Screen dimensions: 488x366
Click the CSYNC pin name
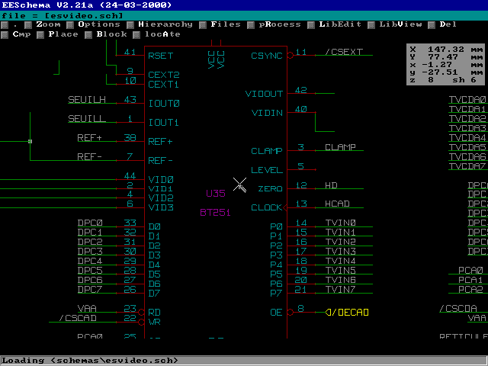[267, 56]
